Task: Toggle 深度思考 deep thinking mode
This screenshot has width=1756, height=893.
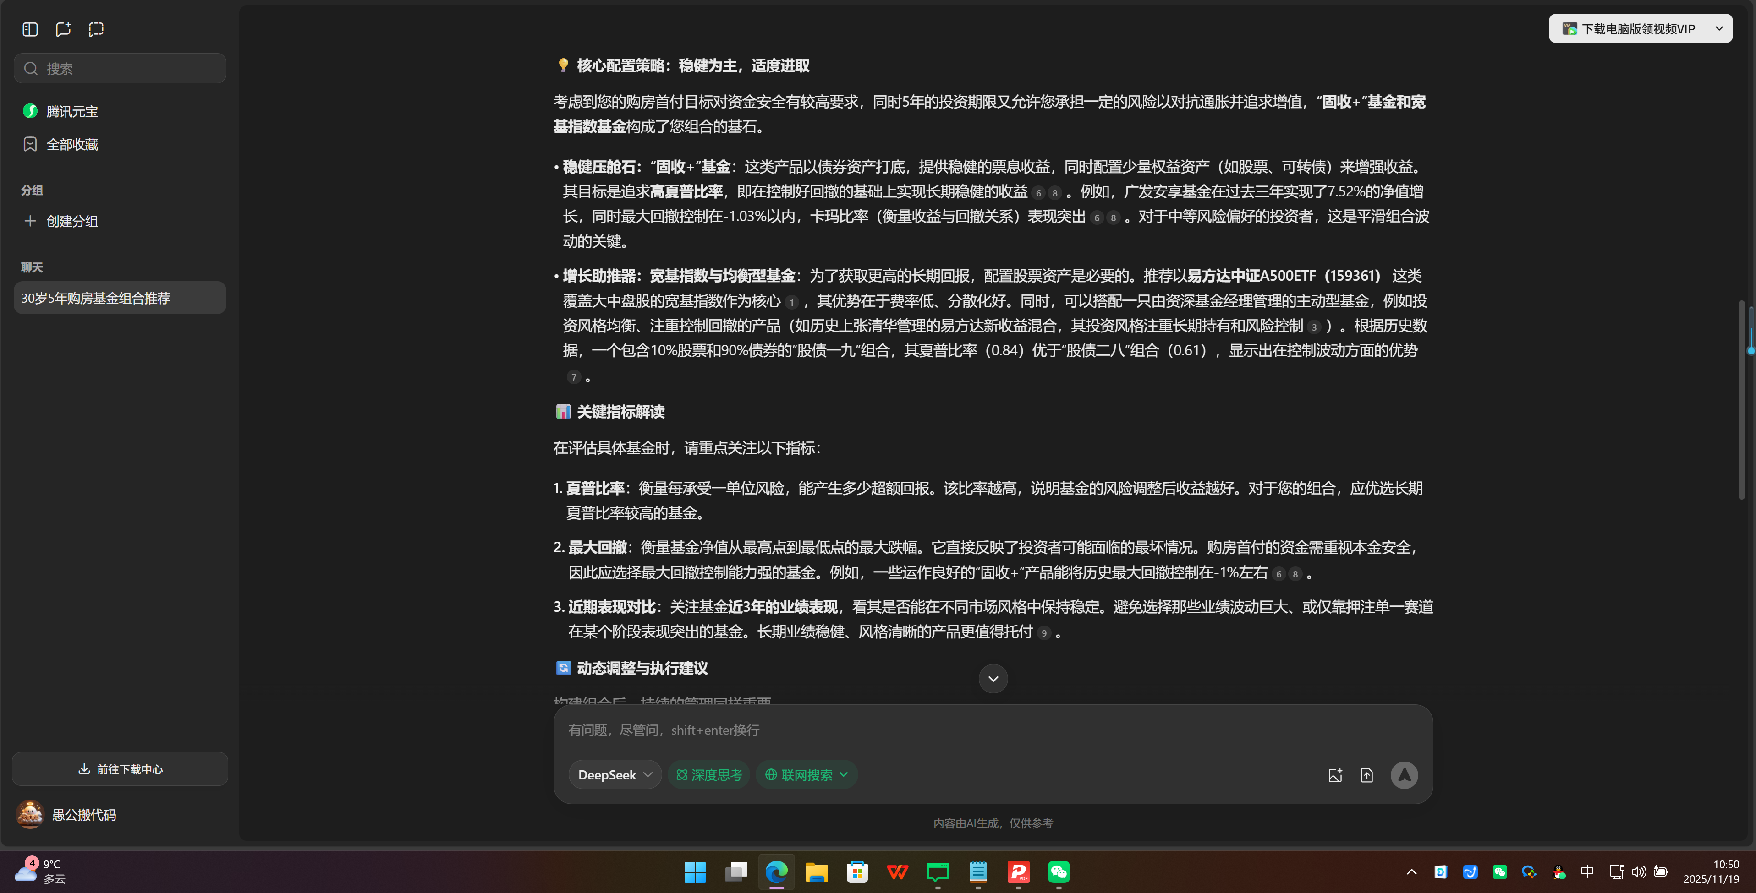Action: tap(708, 774)
